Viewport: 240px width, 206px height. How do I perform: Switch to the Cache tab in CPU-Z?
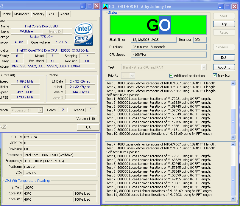click(6, 14)
